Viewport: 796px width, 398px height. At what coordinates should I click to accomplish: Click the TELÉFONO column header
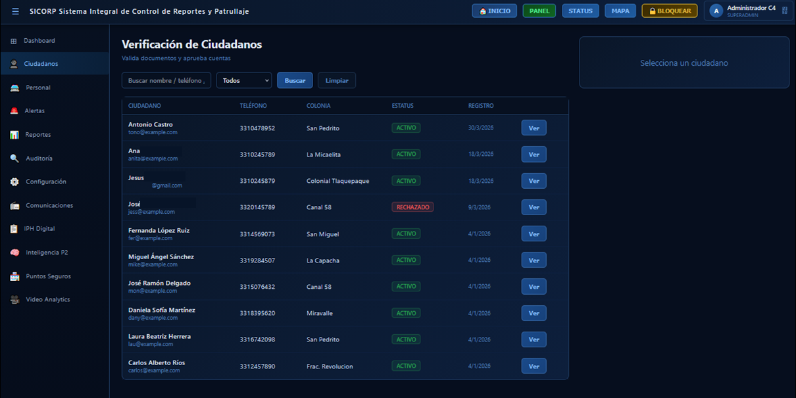[253, 106]
